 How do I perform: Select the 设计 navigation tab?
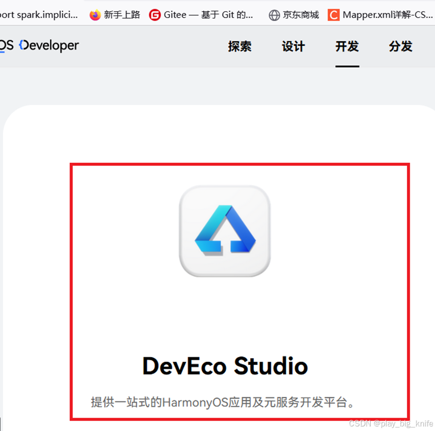[294, 46]
